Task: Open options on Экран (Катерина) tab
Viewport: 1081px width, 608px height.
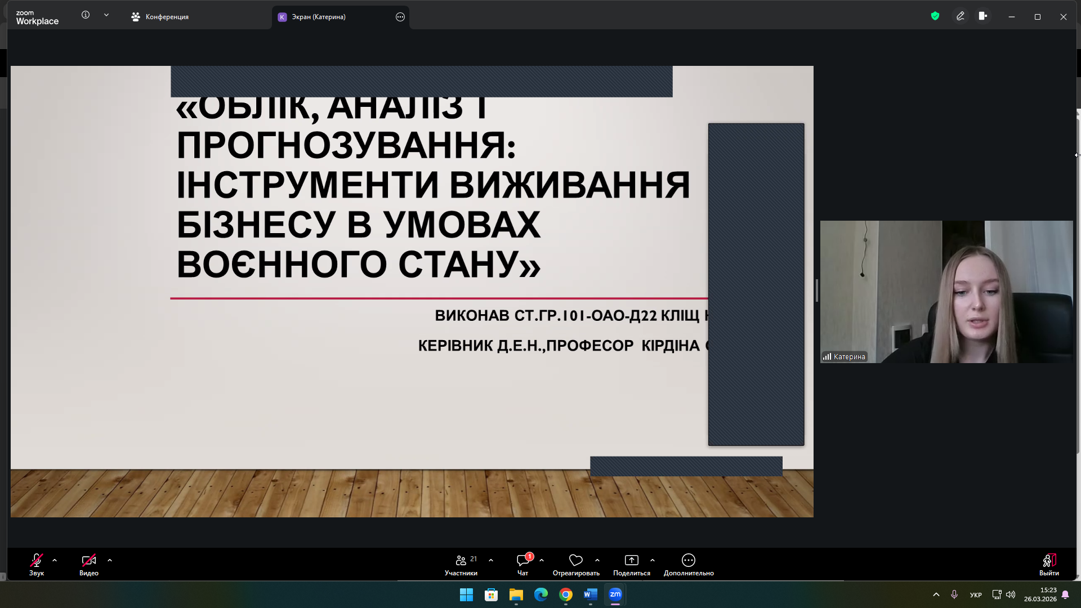Action: [x=400, y=17]
